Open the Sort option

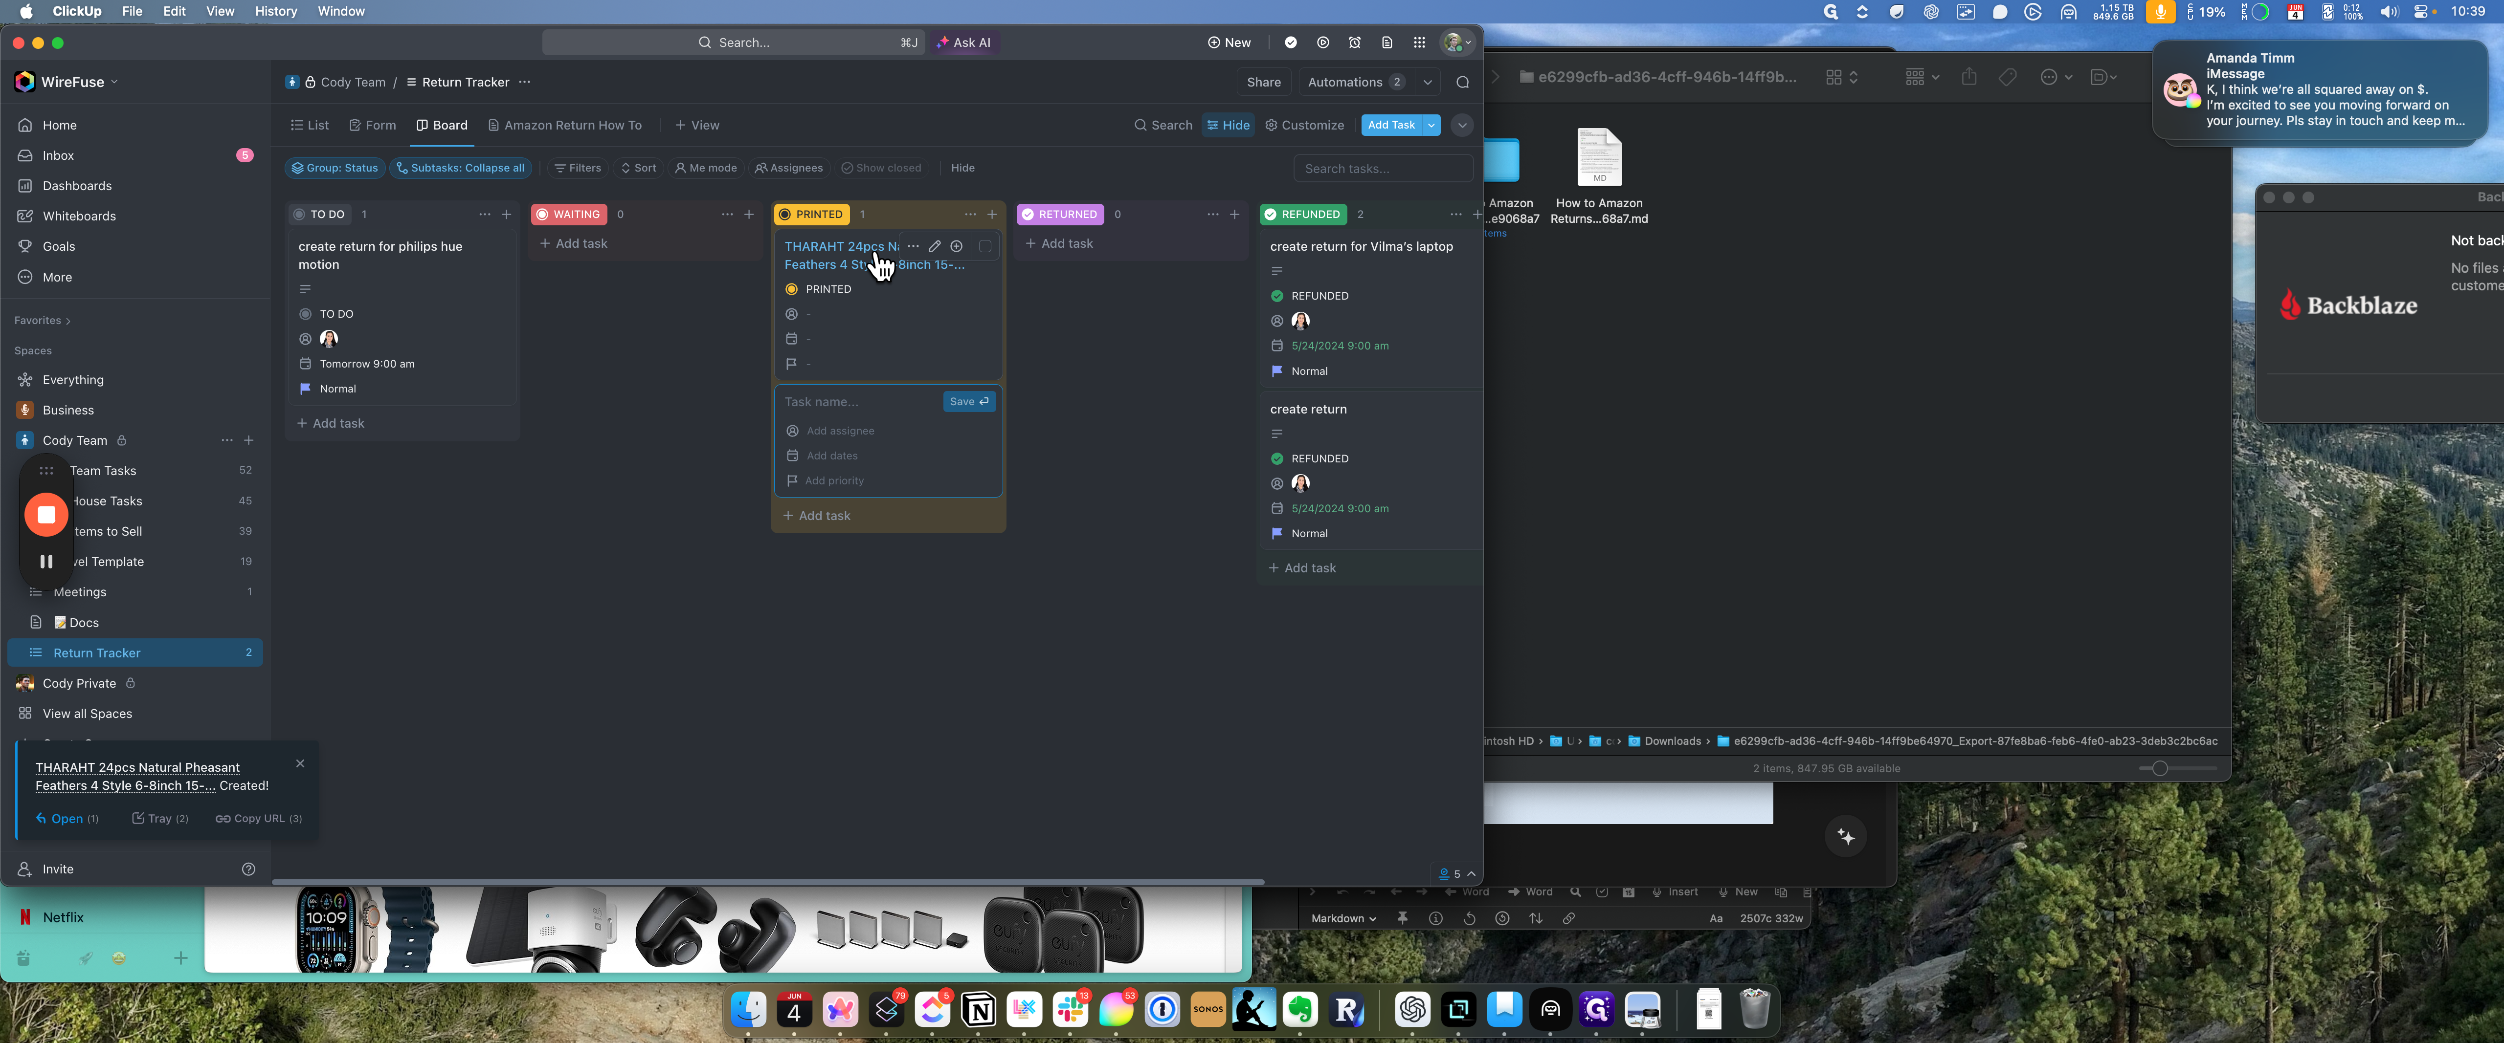[x=639, y=168]
